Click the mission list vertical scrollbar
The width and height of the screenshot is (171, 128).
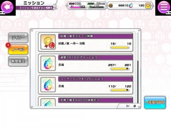click(x=138, y=68)
